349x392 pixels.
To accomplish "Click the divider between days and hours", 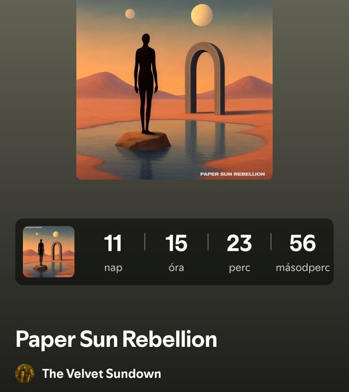I will pos(145,242).
